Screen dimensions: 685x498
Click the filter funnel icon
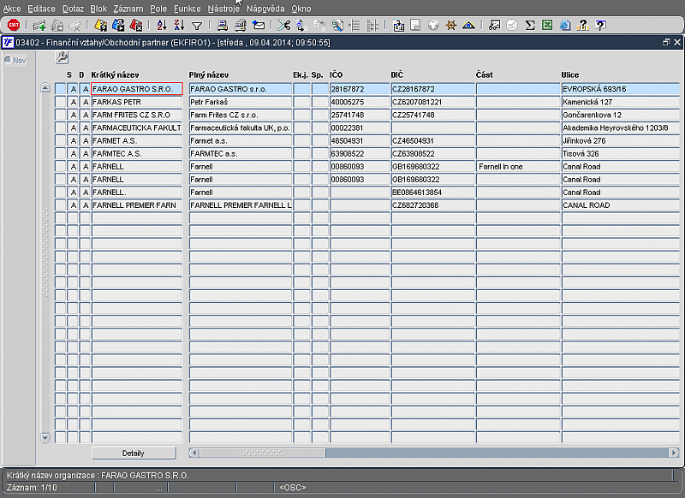197,27
